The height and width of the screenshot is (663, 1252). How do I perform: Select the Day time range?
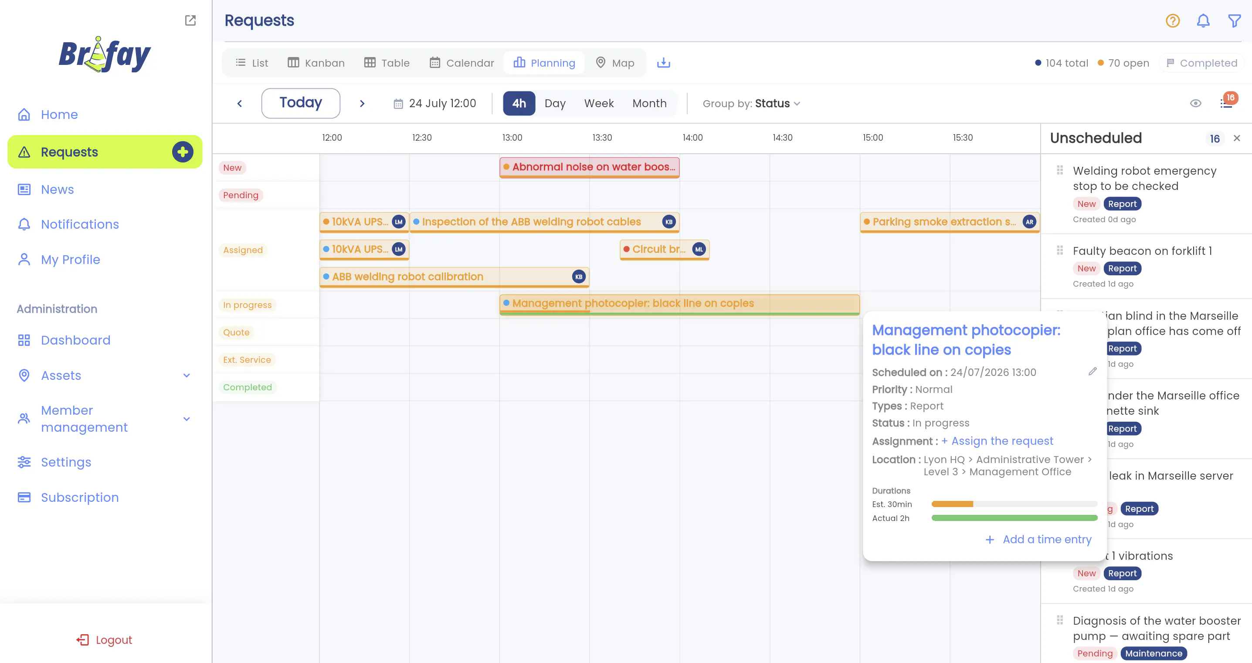[555, 103]
